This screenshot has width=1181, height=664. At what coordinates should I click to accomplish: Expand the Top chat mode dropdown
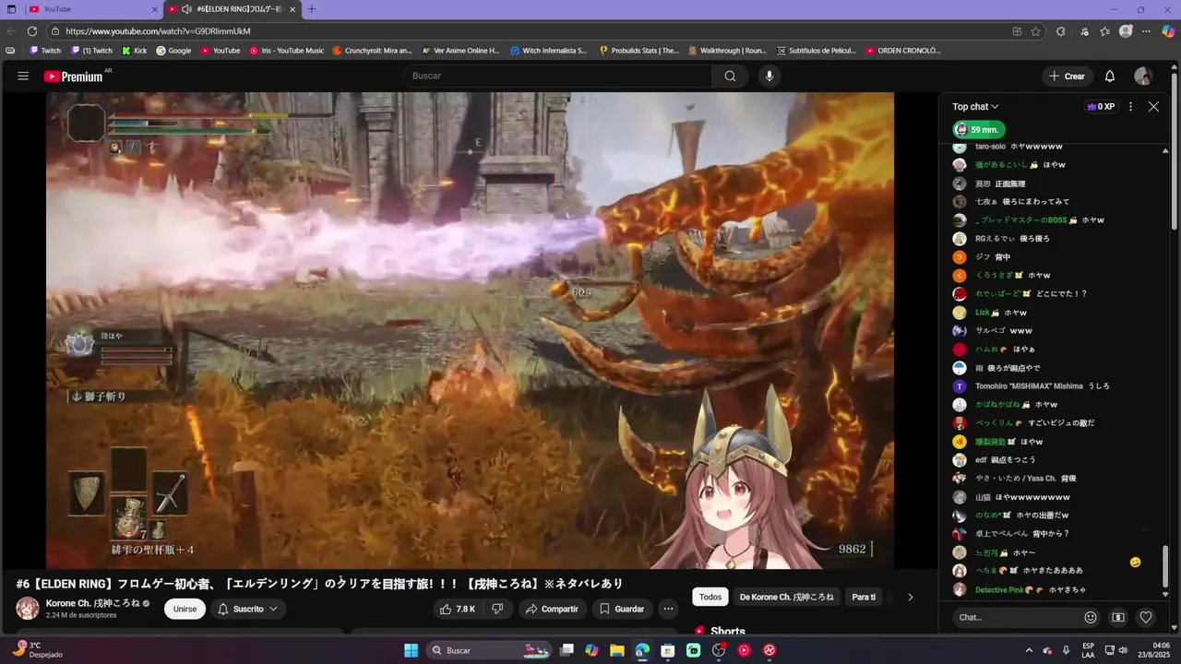coord(975,106)
